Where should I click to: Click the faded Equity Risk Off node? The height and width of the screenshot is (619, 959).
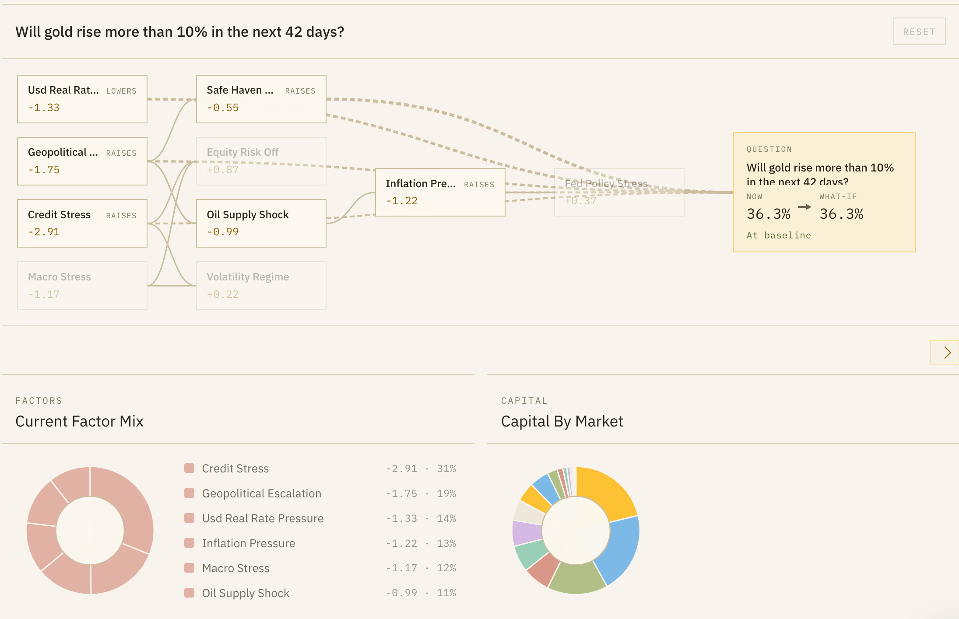click(261, 161)
